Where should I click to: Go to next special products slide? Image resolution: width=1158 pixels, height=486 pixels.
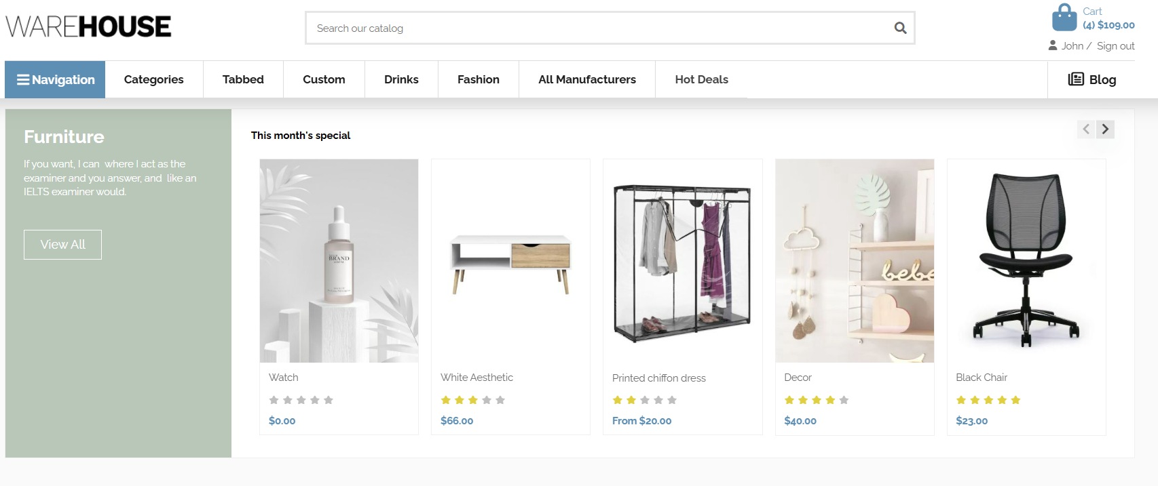pos(1105,129)
